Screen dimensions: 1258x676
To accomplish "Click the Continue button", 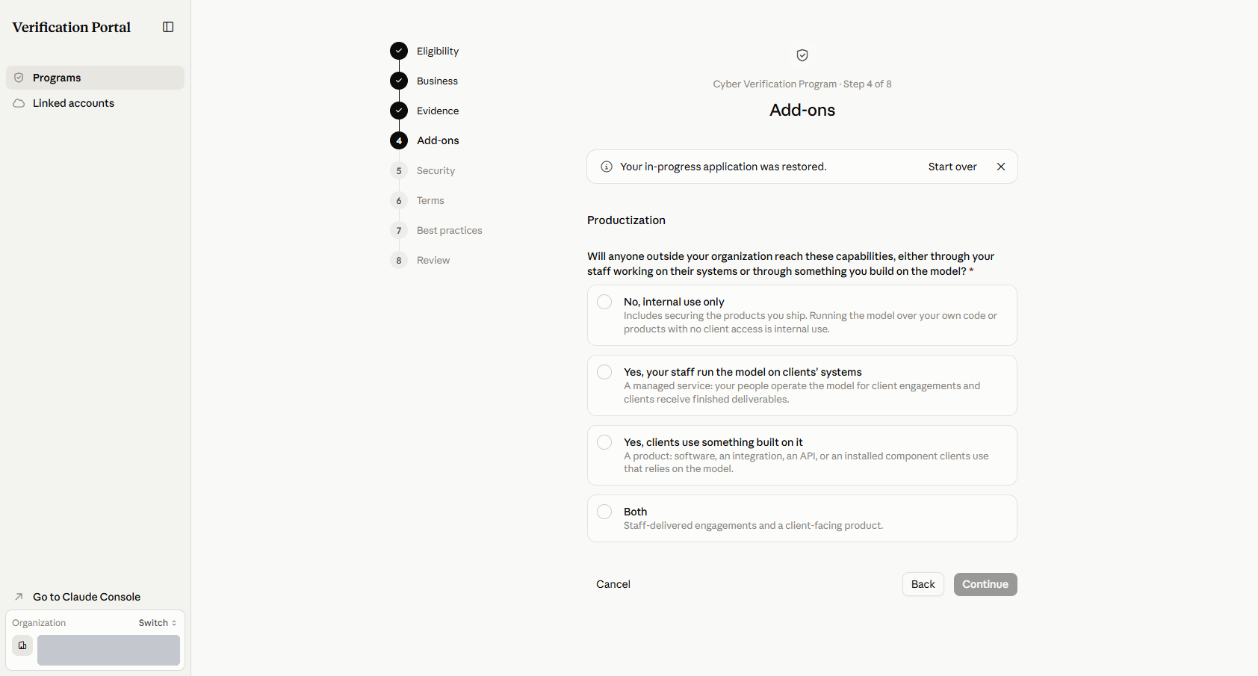I will (x=985, y=584).
